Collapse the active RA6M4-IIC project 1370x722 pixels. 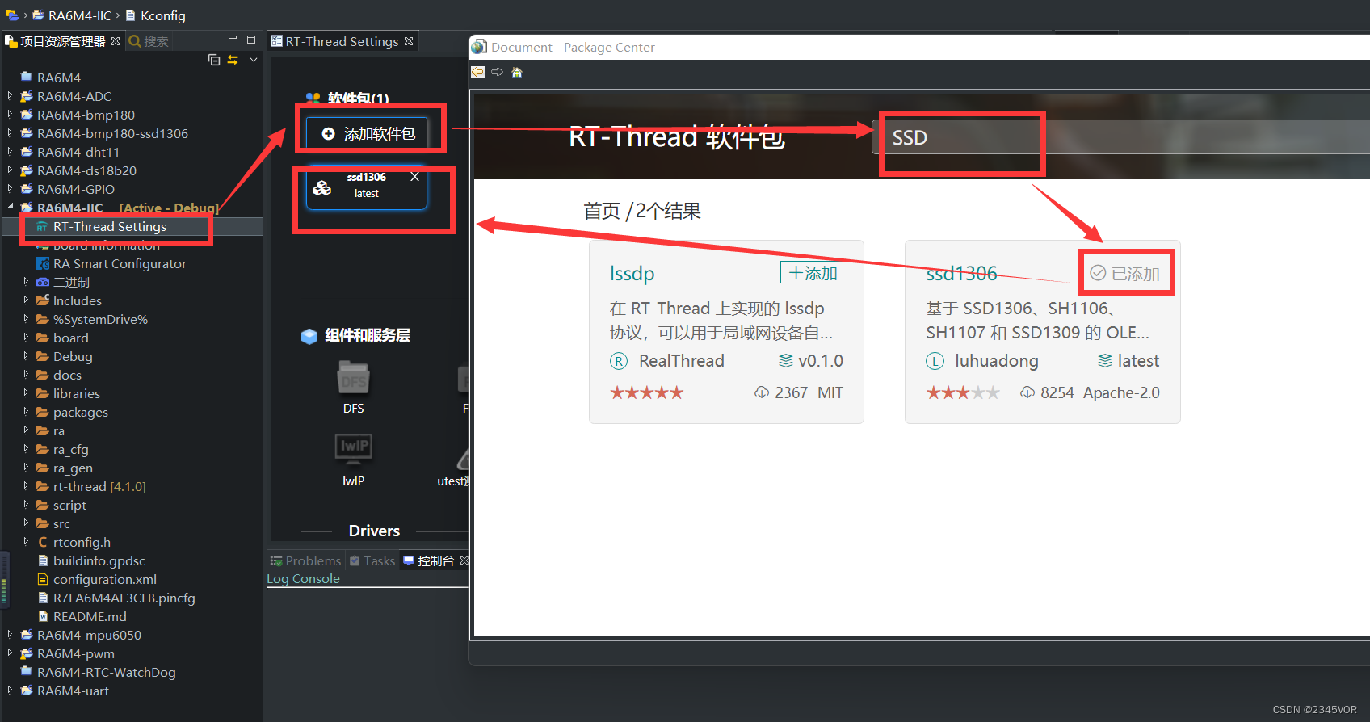point(10,208)
